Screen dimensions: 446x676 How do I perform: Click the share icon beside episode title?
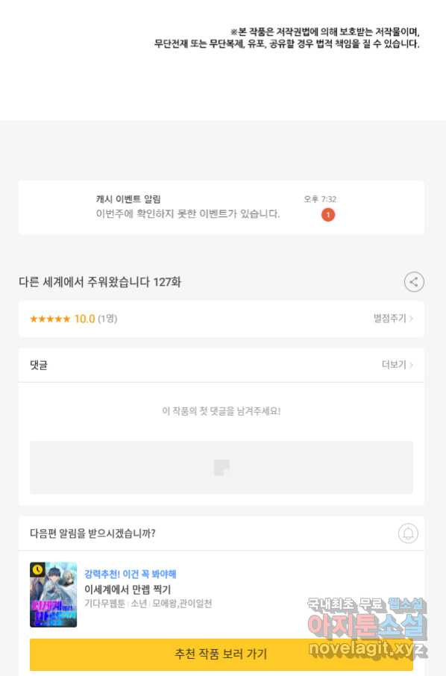point(414,282)
